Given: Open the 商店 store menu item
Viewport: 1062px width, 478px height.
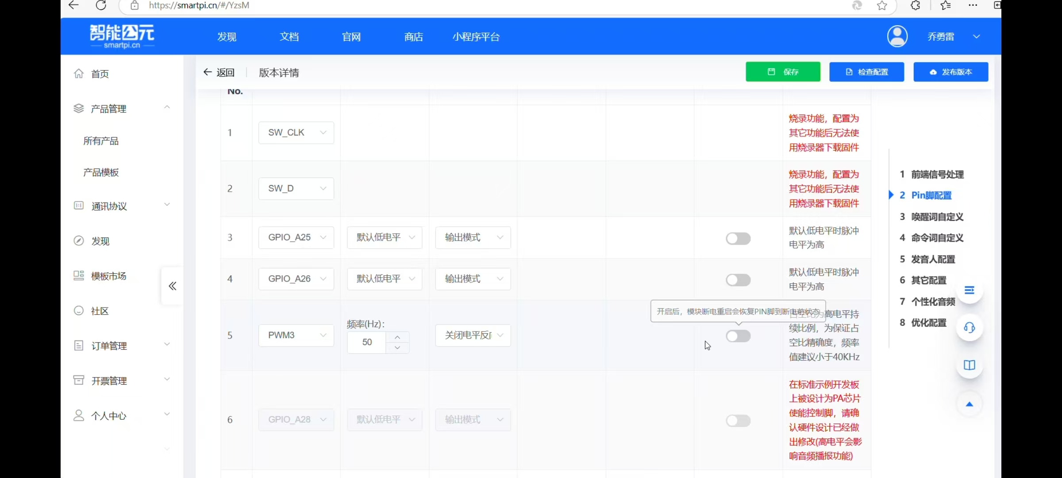Looking at the screenshot, I should 413,36.
